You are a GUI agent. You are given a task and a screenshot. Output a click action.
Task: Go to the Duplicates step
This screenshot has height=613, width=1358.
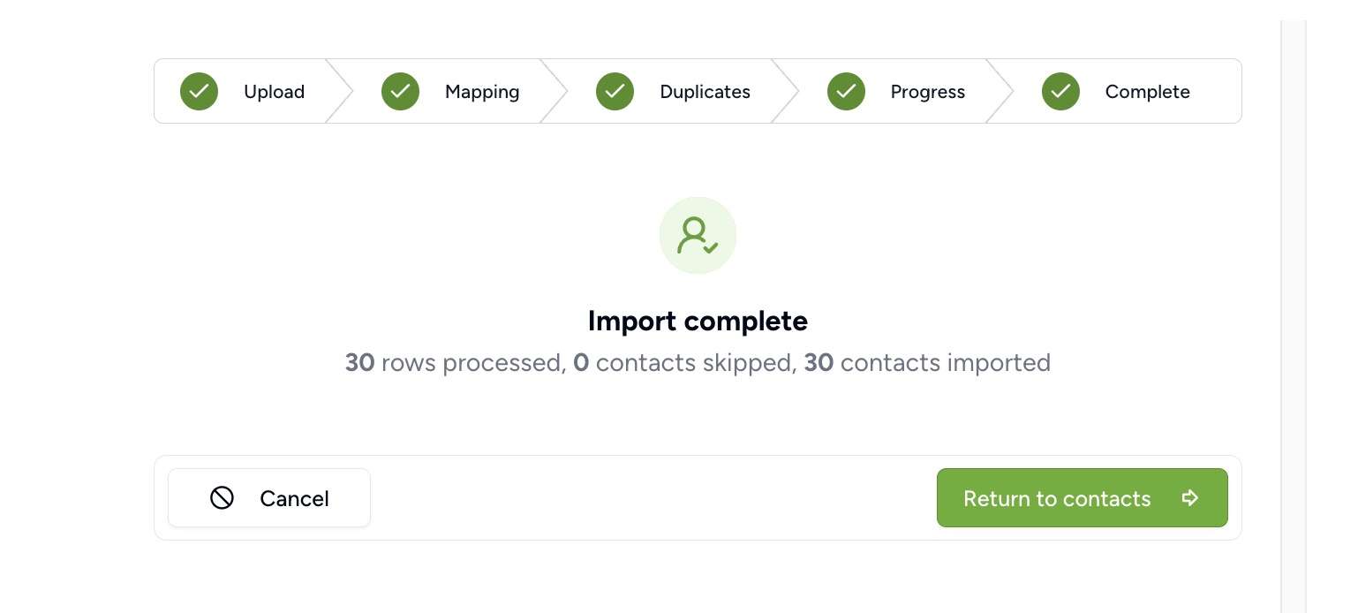click(x=705, y=92)
